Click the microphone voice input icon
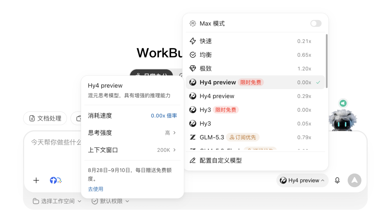The image size is (389, 222). 337,180
